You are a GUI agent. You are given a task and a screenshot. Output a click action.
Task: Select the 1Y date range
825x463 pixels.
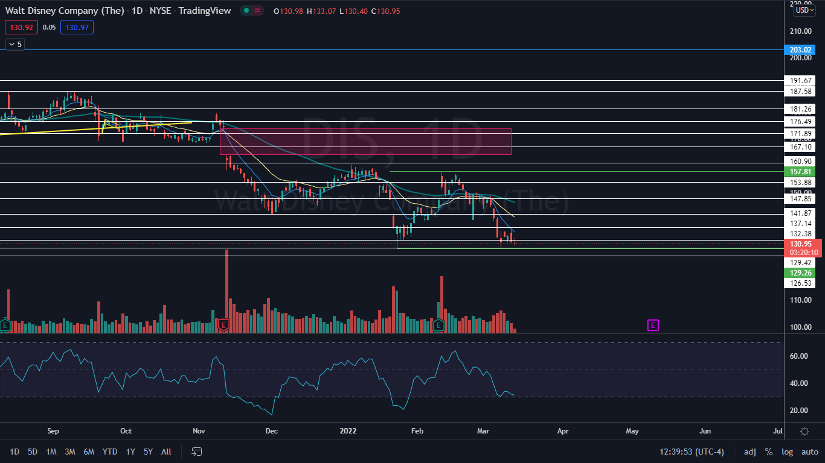(130, 452)
